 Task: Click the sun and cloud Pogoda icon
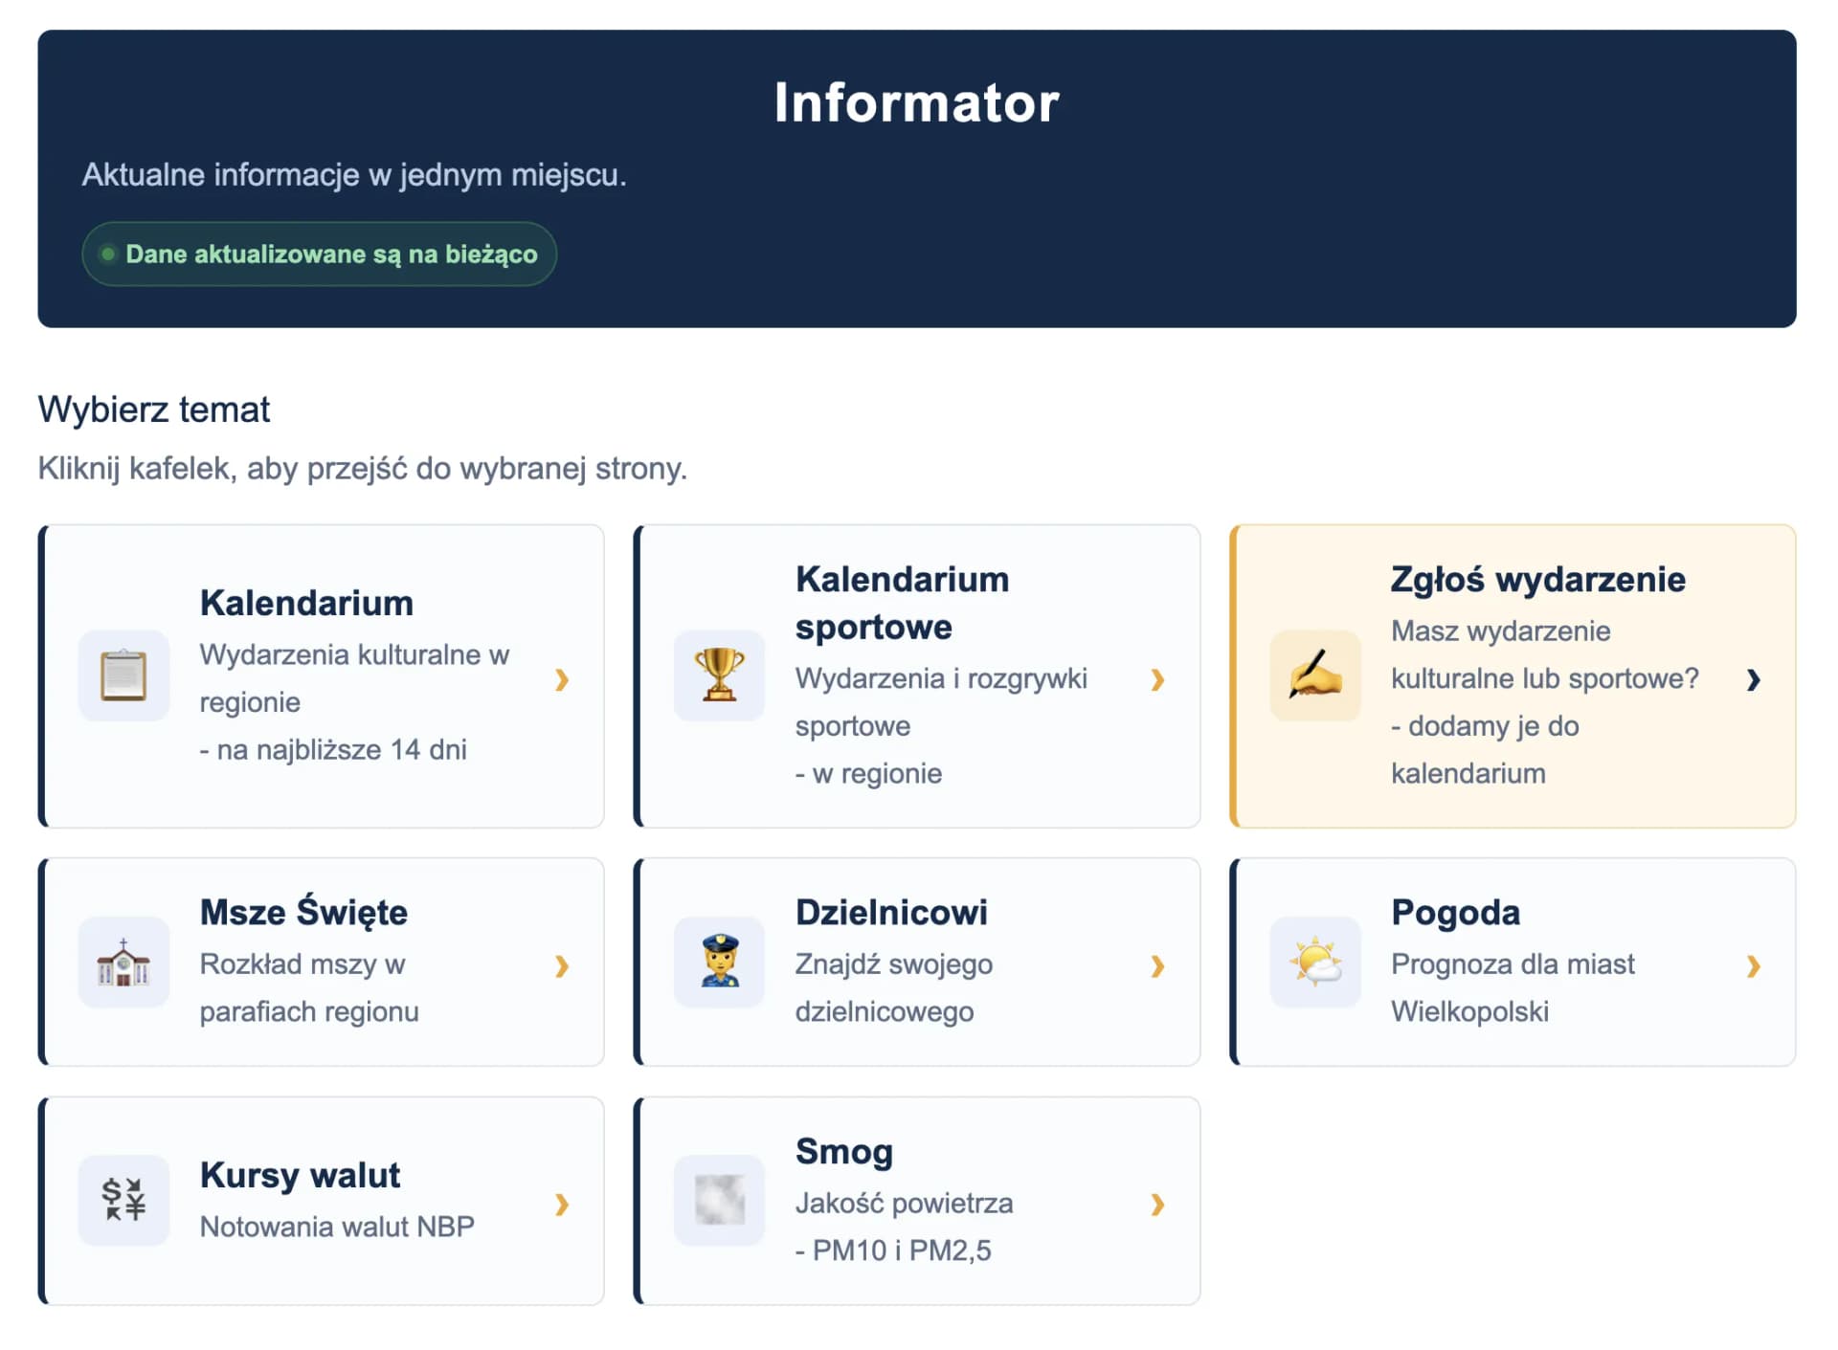point(1315,963)
